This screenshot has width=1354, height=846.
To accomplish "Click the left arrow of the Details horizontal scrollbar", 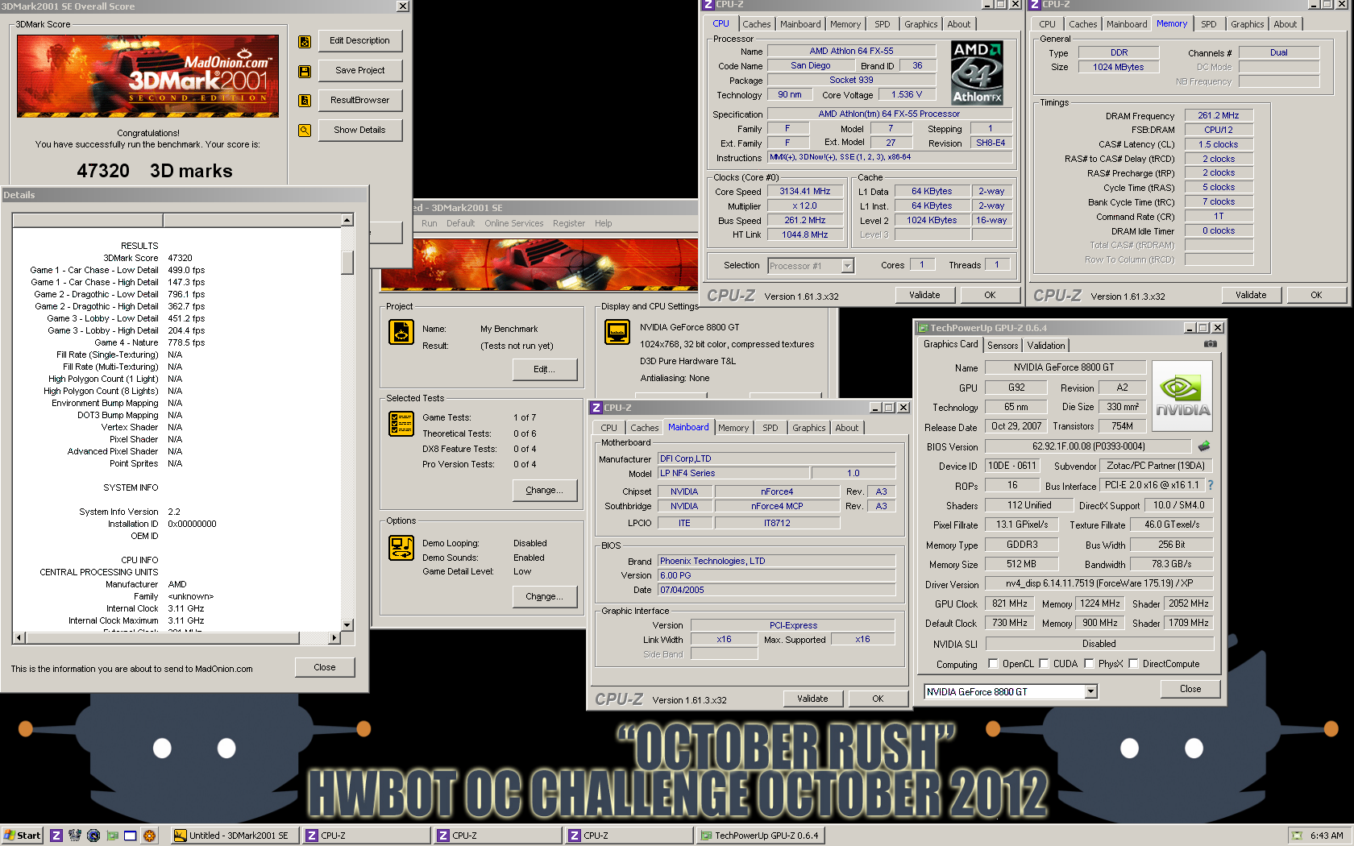I will [19, 638].
